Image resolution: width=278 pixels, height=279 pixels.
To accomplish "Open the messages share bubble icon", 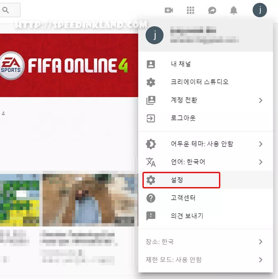I will click(x=212, y=10).
